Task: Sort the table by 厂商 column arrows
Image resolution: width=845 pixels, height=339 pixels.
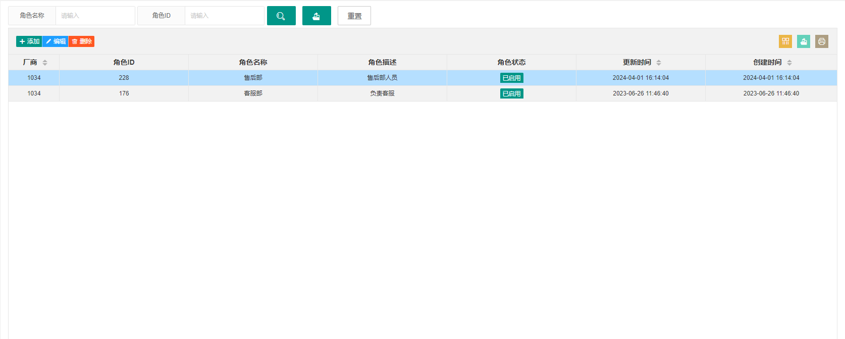Action: point(45,63)
